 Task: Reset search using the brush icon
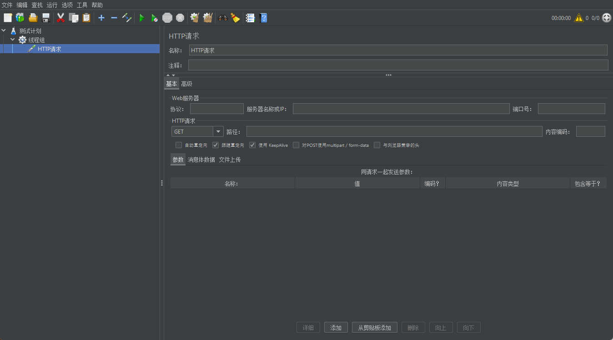[235, 18]
